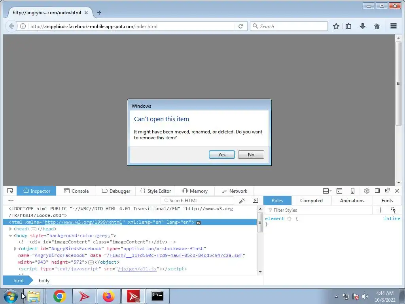Screen dimensions: 405x304
Task: Open the Computed styles tab
Action: (311, 201)
